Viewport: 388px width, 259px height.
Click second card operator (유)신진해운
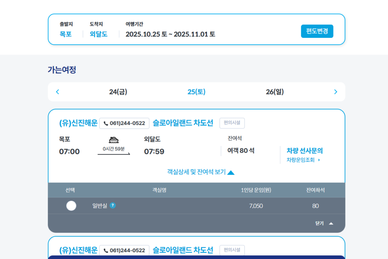click(x=78, y=250)
